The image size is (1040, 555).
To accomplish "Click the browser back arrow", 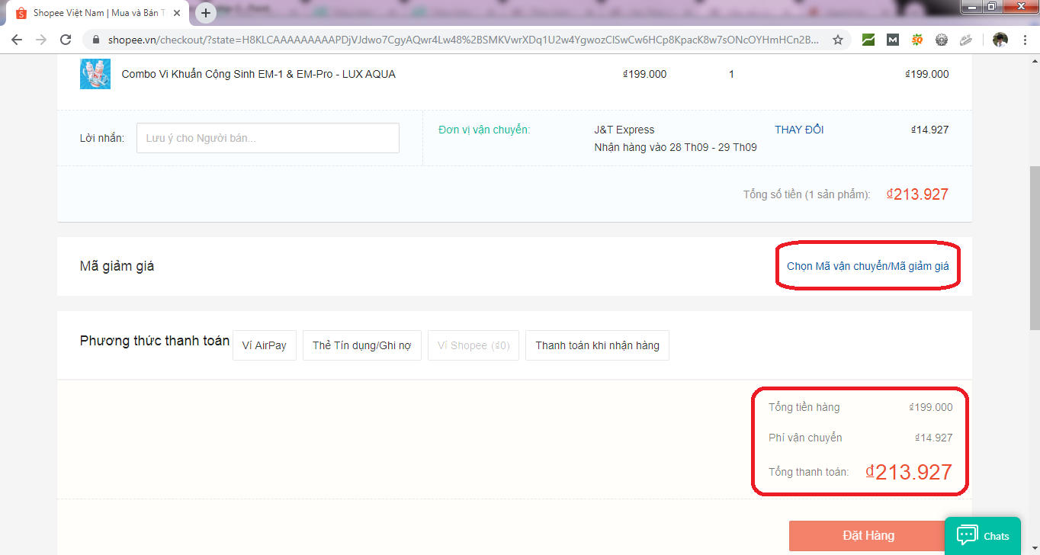I will pos(17,40).
